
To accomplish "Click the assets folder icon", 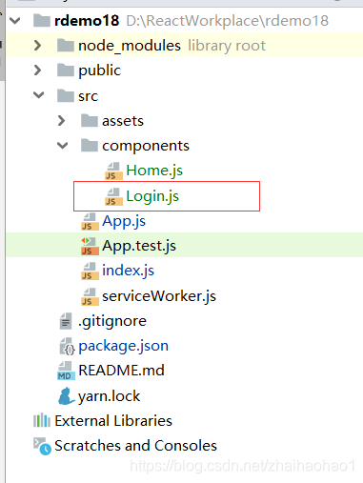I will [x=90, y=121].
